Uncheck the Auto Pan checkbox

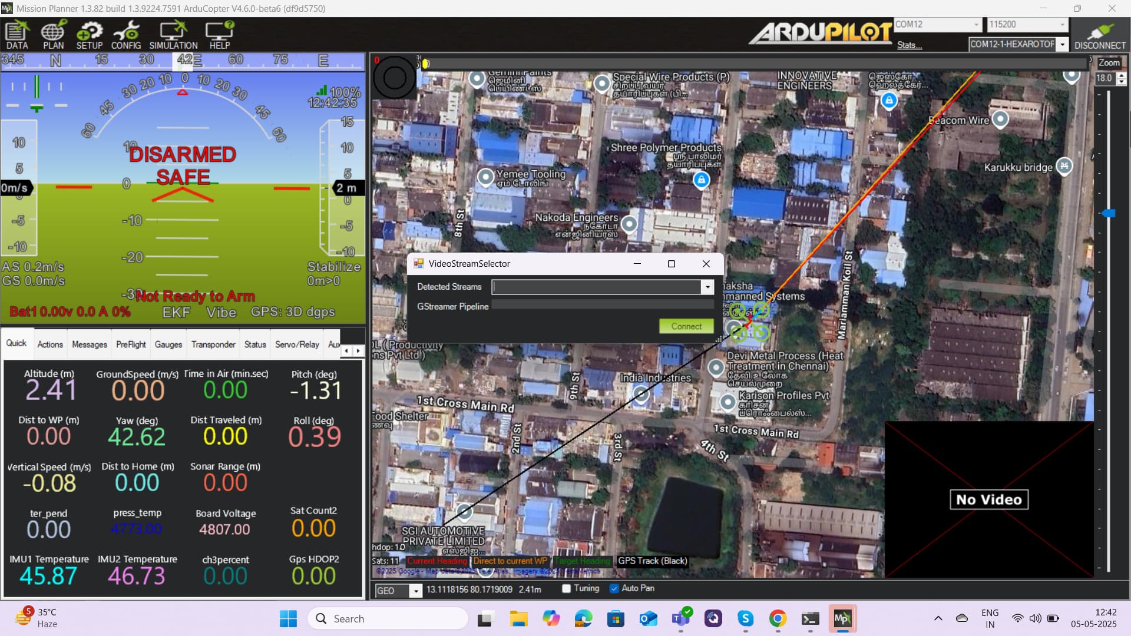(x=614, y=588)
